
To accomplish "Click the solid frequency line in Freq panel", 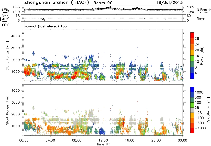I will pyautogui.click(x=103, y=20).
